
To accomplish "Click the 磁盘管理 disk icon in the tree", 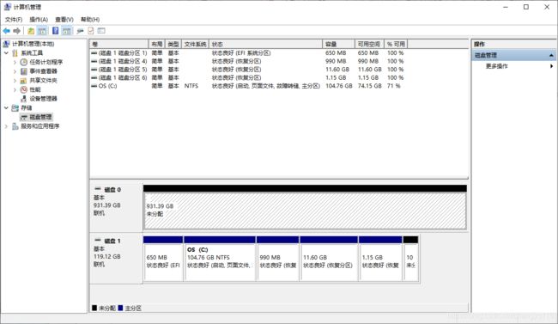I will (x=23, y=117).
